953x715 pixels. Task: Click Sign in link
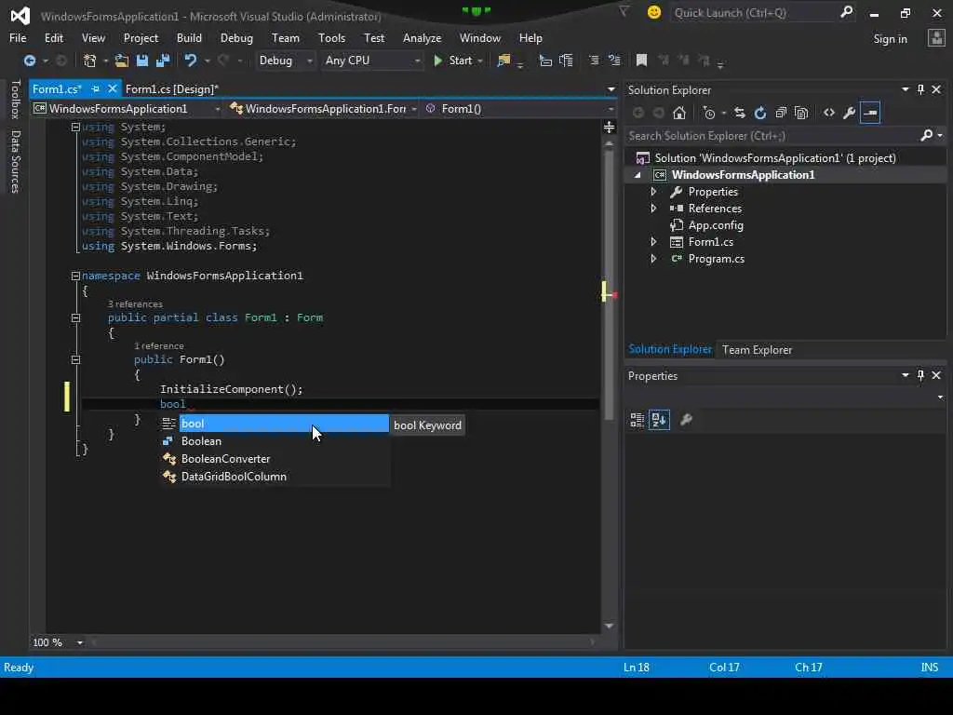point(890,38)
